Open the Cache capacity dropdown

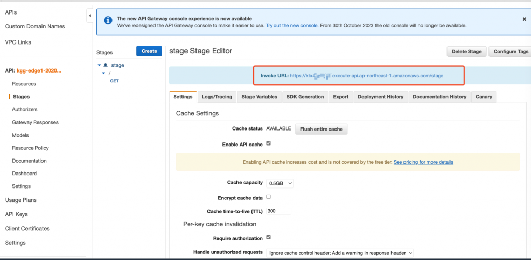[x=280, y=183]
